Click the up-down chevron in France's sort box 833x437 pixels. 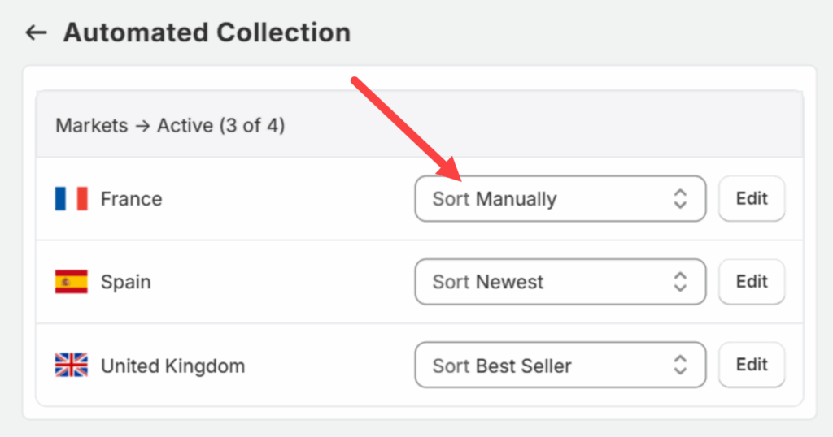coord(680,199)
